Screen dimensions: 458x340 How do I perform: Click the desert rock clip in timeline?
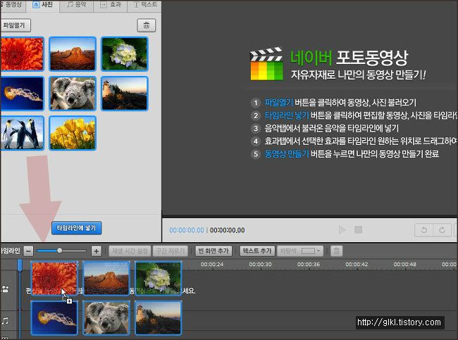click(106, 278)
